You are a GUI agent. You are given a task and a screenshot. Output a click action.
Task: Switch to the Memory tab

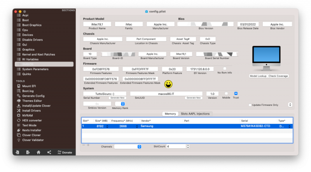tap(170, 114)
